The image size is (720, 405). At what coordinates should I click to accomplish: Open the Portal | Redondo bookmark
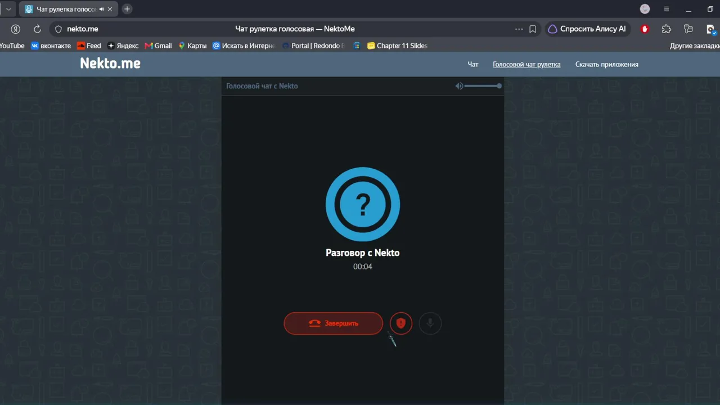313,46
